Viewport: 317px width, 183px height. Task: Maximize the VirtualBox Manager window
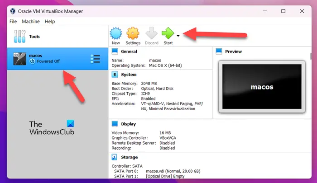pyautogui.click(x=283, y=11)
